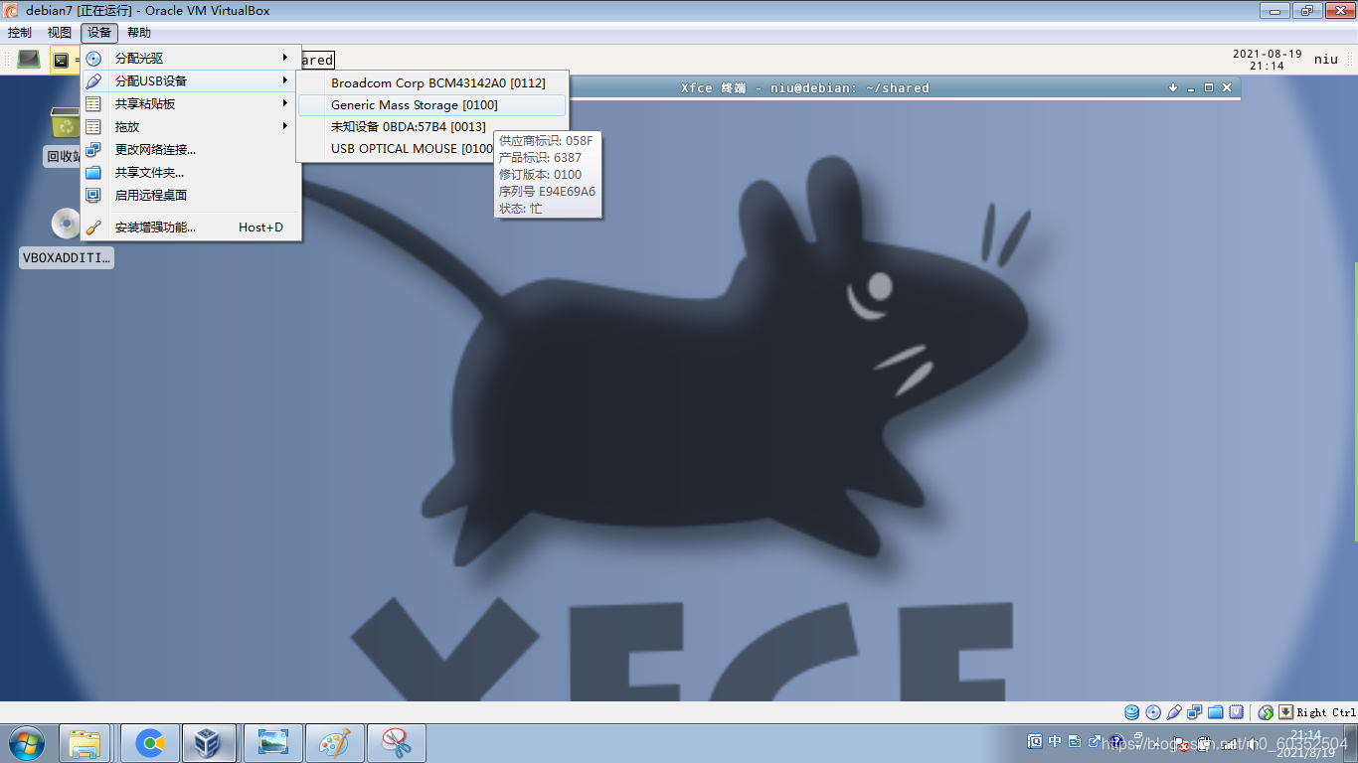Click the Windows taskbar clock 21:14
The height and width of the screenshot is (763, 1358).
tap(1304, 743)
